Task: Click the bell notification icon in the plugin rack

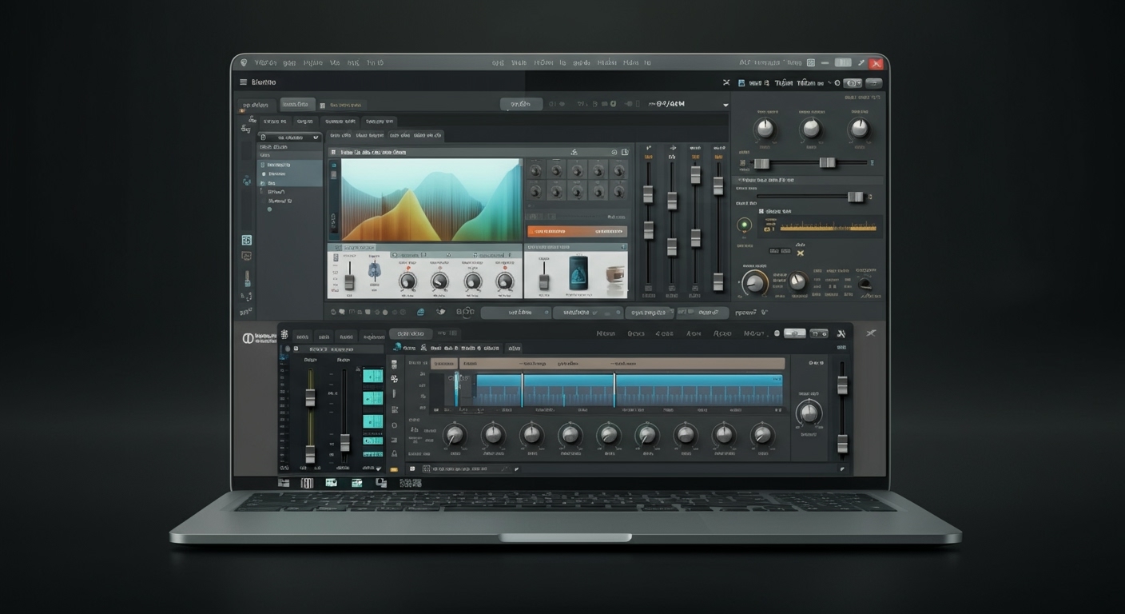Action: [394, 453]
